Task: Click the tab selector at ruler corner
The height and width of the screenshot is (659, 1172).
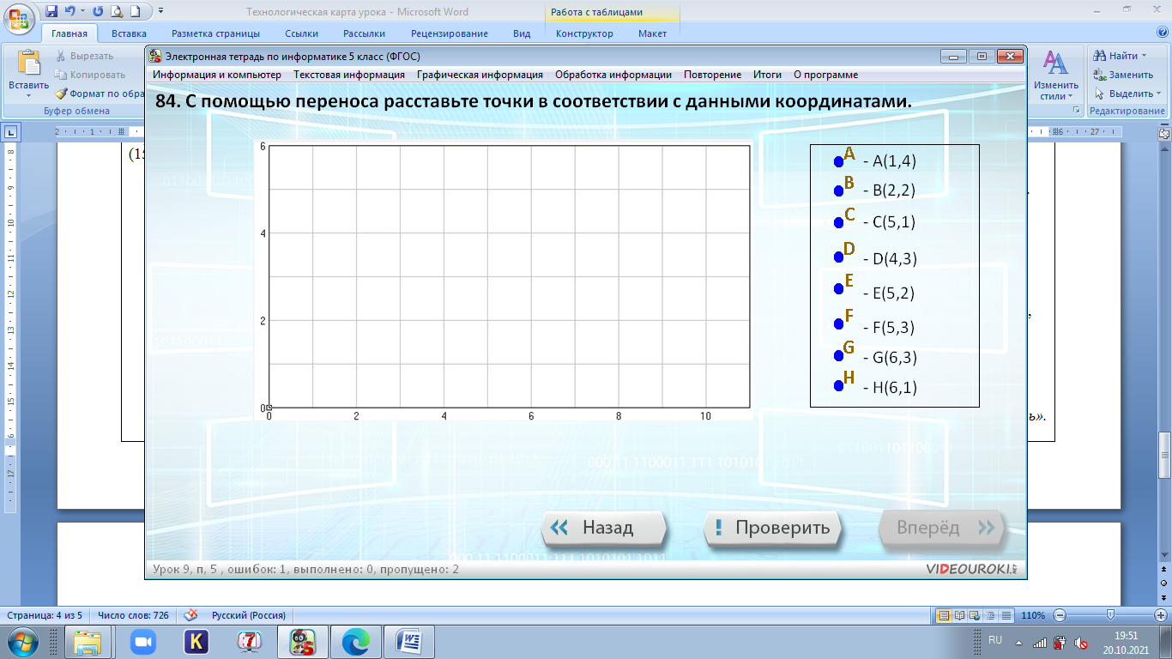Action: click(x=11, y=131)
